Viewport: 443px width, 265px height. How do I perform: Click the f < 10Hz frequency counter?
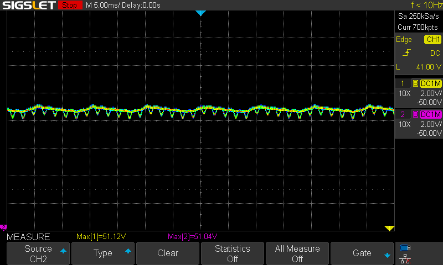[426, 5]
